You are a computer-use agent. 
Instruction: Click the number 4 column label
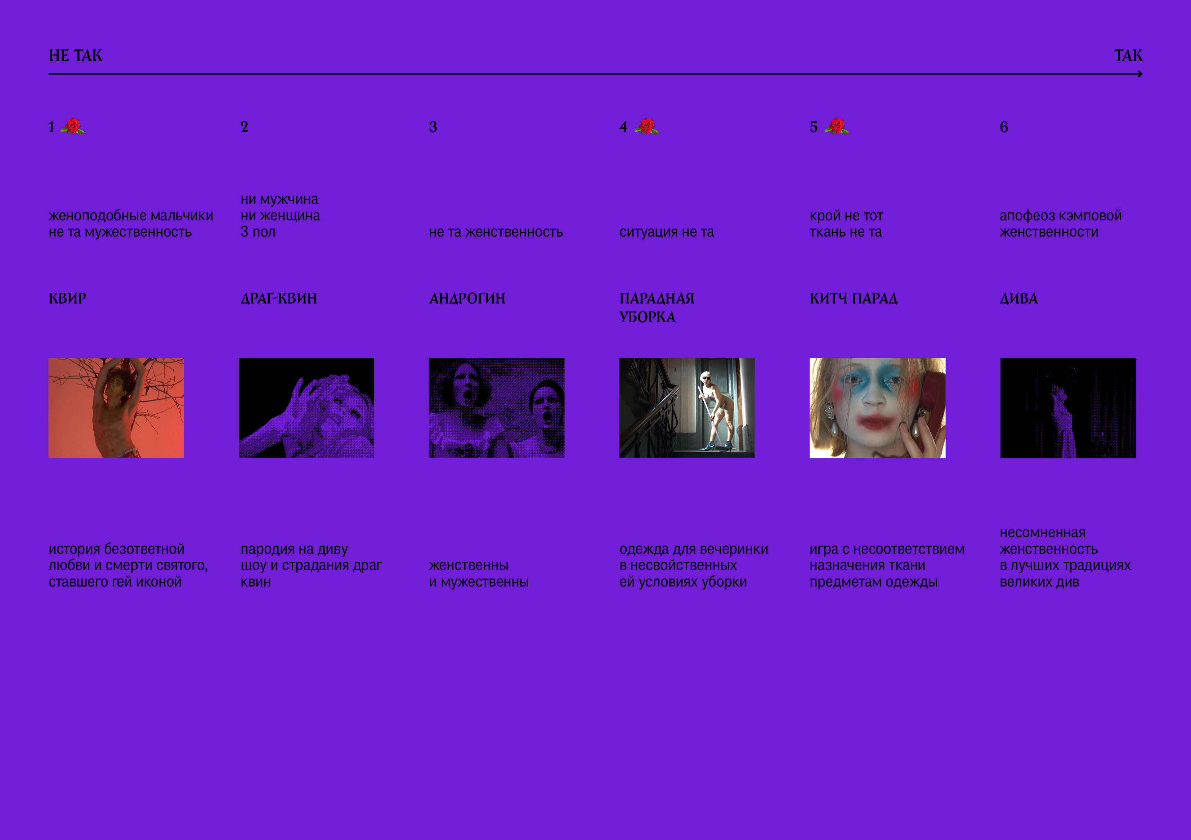click(623, 127)
